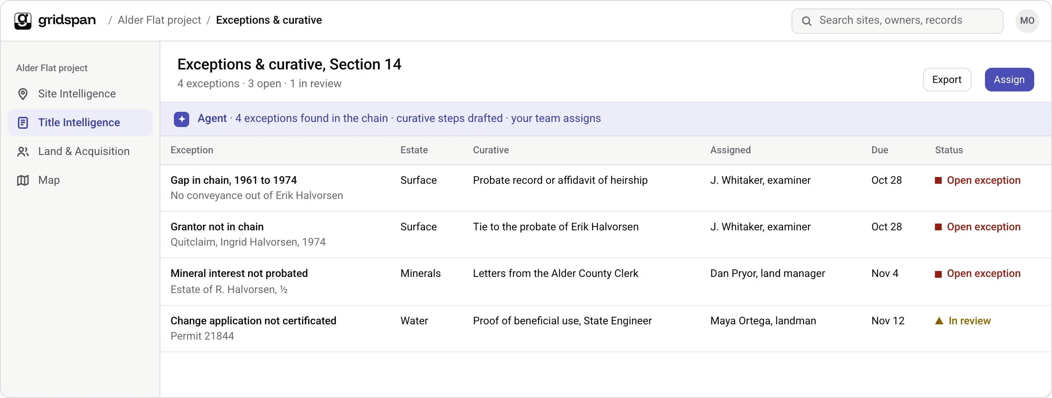Click the Exceptions & curative breadcrumb

point(269,20)
